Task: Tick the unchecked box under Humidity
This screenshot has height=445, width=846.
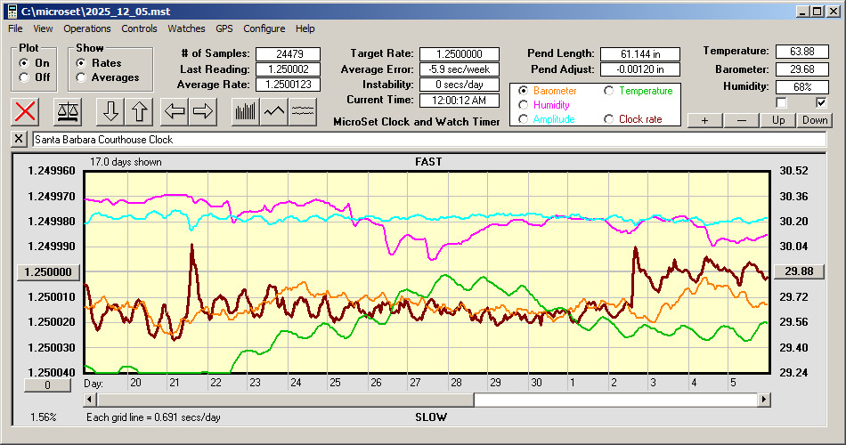Action: (x=782, y=102)
